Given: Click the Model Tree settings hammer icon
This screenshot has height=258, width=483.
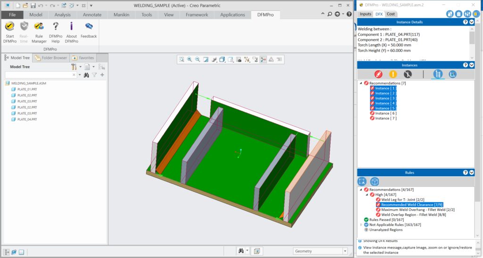Looking at the screenshot, I should 74,67.
